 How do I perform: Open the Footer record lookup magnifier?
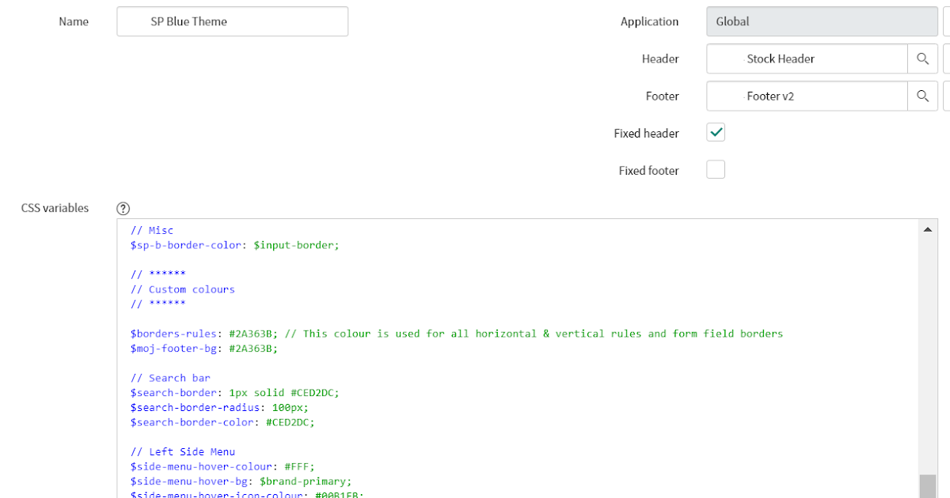[x=923, y=96]
